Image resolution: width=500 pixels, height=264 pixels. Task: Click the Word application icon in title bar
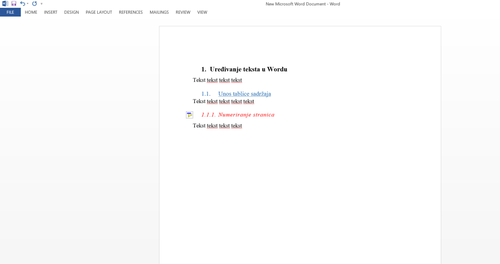(5, 3)
